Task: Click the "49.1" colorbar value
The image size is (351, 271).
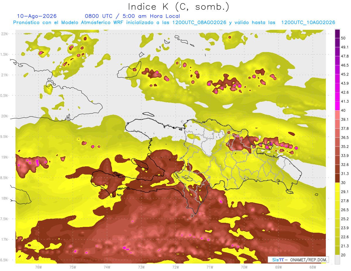Action: tap(345, 47)
